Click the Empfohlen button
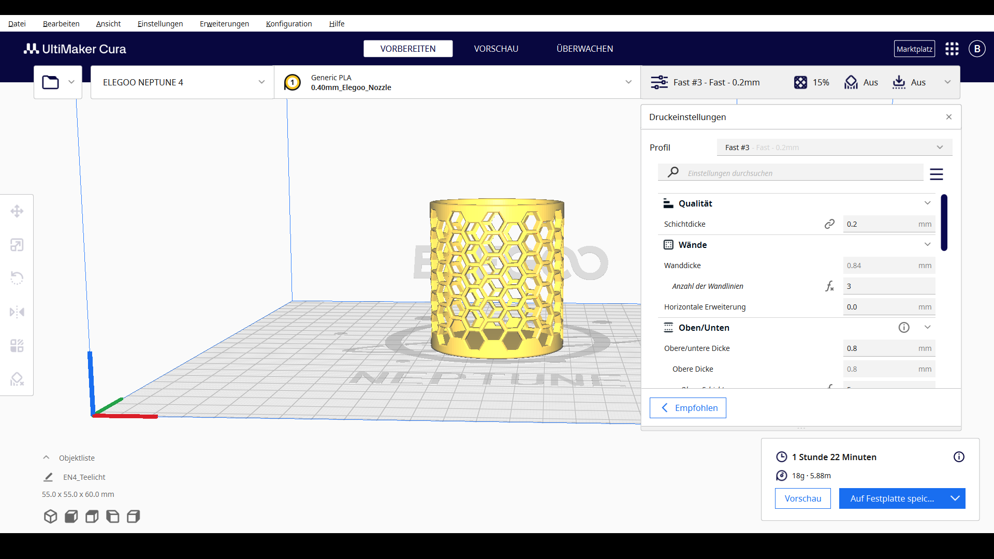 pos(688,408)
